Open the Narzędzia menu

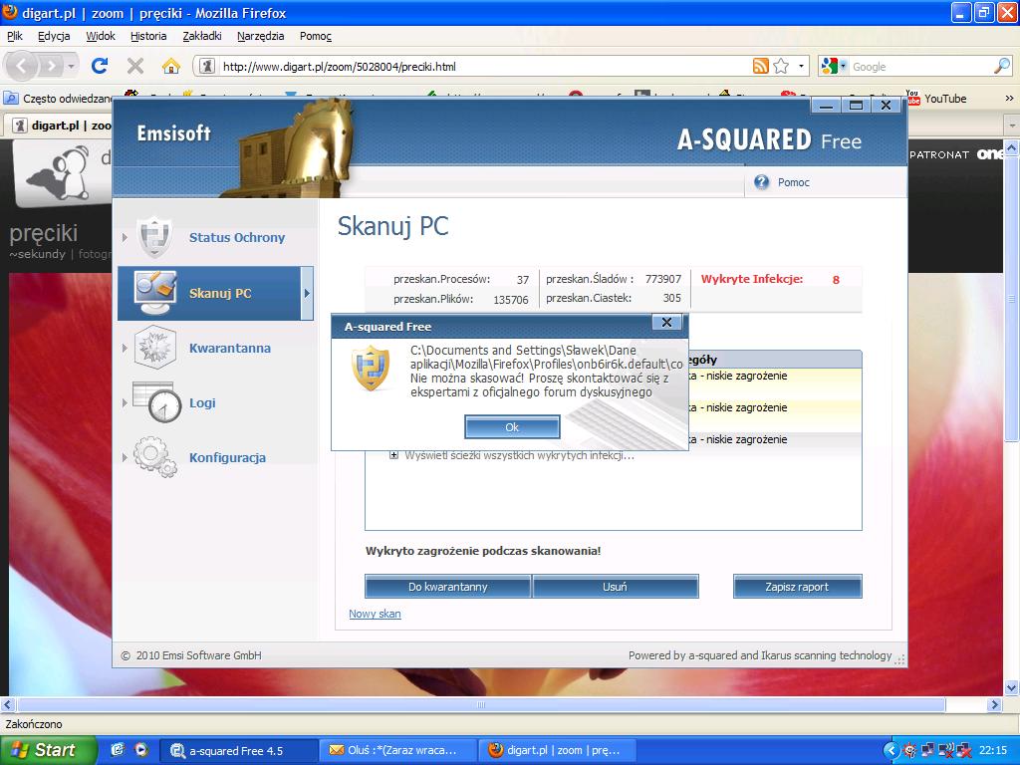coord(260,36)
